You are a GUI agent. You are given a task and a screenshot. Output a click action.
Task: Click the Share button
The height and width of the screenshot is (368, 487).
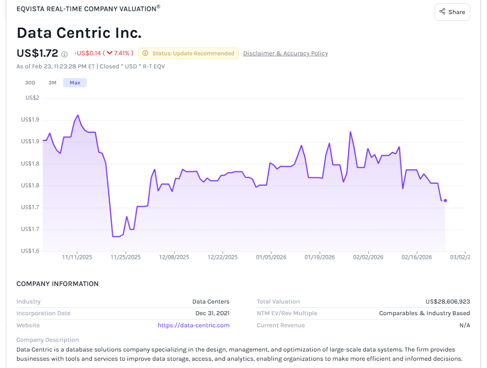(452, 12)
